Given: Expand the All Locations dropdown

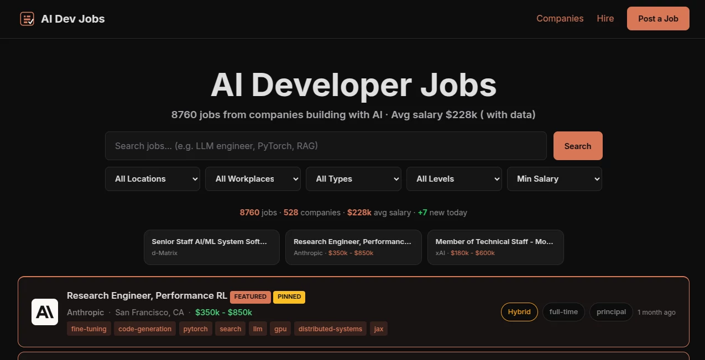Looking at the screenshot, I should tap(153, 179).
